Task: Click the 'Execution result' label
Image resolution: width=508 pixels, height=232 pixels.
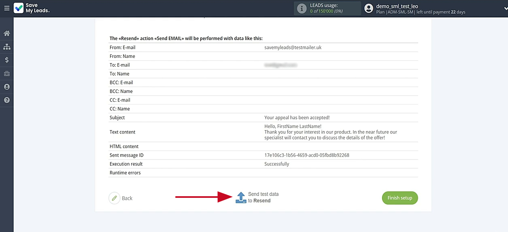Action: tap(126, 164)
